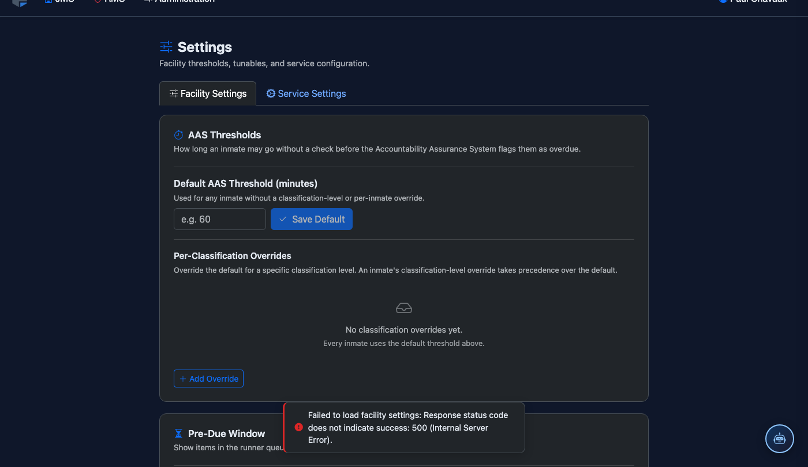
Task: Click the AAS Thresholds stopwatch icon
Action: (x=178, y=135)
